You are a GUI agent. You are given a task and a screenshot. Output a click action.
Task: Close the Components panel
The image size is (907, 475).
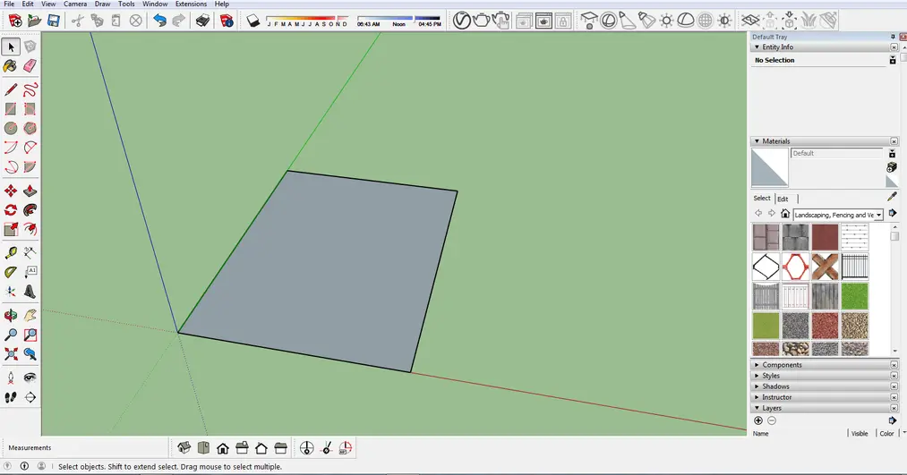point(894,365)
